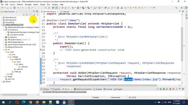
Task: Open Windows Start menu
Action: (x=3, y=102)
